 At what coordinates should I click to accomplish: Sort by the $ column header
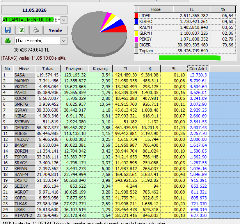click(150, 69)
